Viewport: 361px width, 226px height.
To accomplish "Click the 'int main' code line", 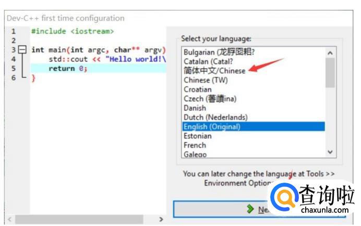I will point(99,50).
